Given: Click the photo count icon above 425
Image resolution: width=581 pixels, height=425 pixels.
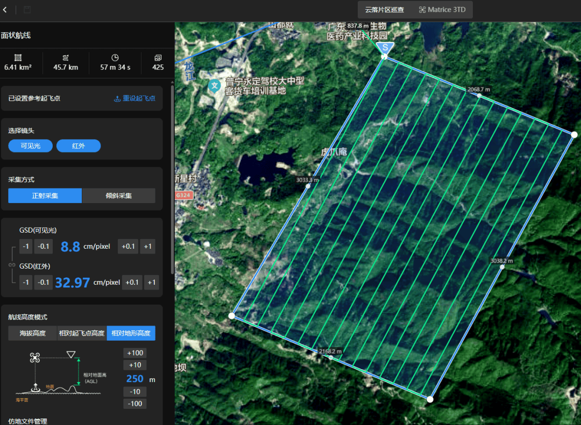Looking at the screenshot, I should pyautogui.click(x=158, y=57).
